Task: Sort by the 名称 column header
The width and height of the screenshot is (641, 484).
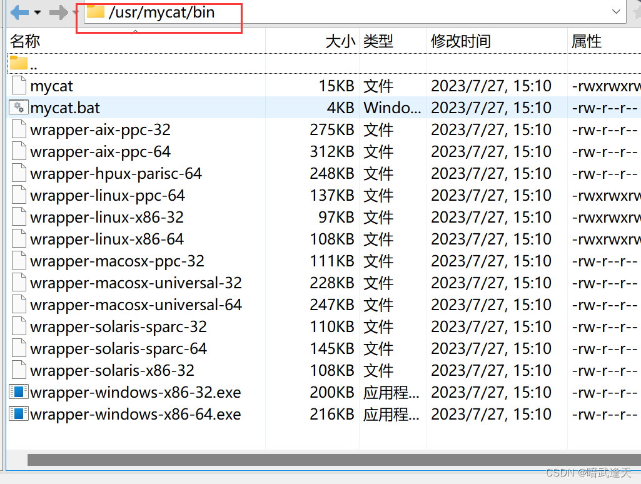Action: point(136,41)
